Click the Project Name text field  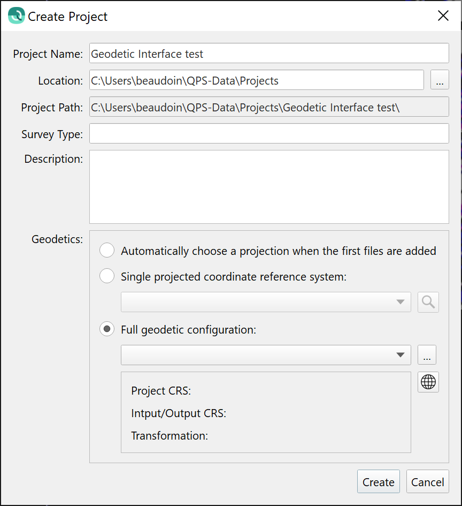268,54
